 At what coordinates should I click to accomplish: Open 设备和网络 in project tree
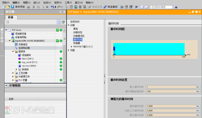[20, 37]
